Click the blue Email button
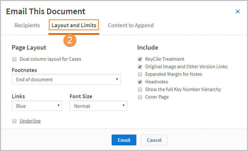This screenshot has height=151, width=248. 124,140
